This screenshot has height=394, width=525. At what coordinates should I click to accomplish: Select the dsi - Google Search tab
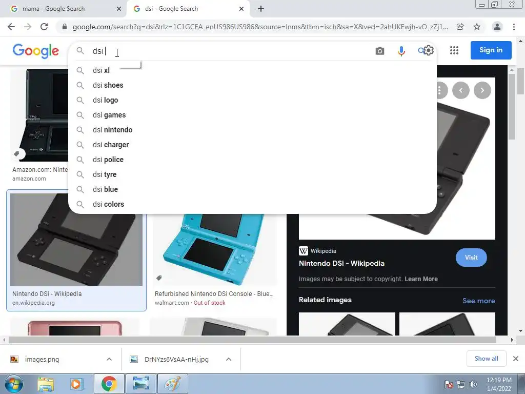tap(188, 9)
